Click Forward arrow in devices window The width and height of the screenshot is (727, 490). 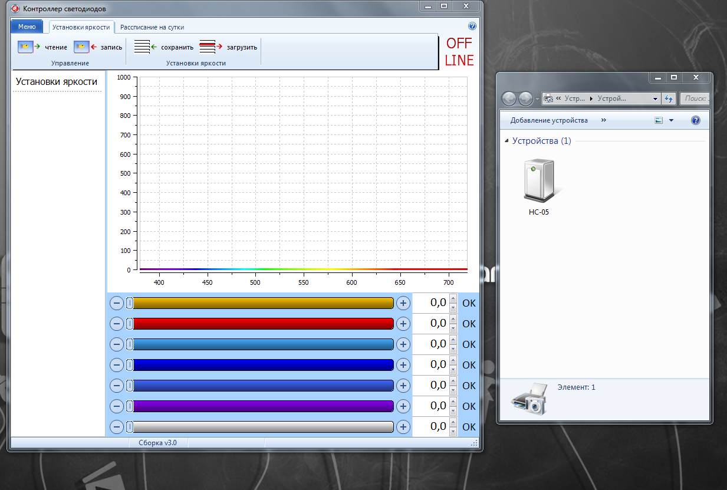pos(525,99)
